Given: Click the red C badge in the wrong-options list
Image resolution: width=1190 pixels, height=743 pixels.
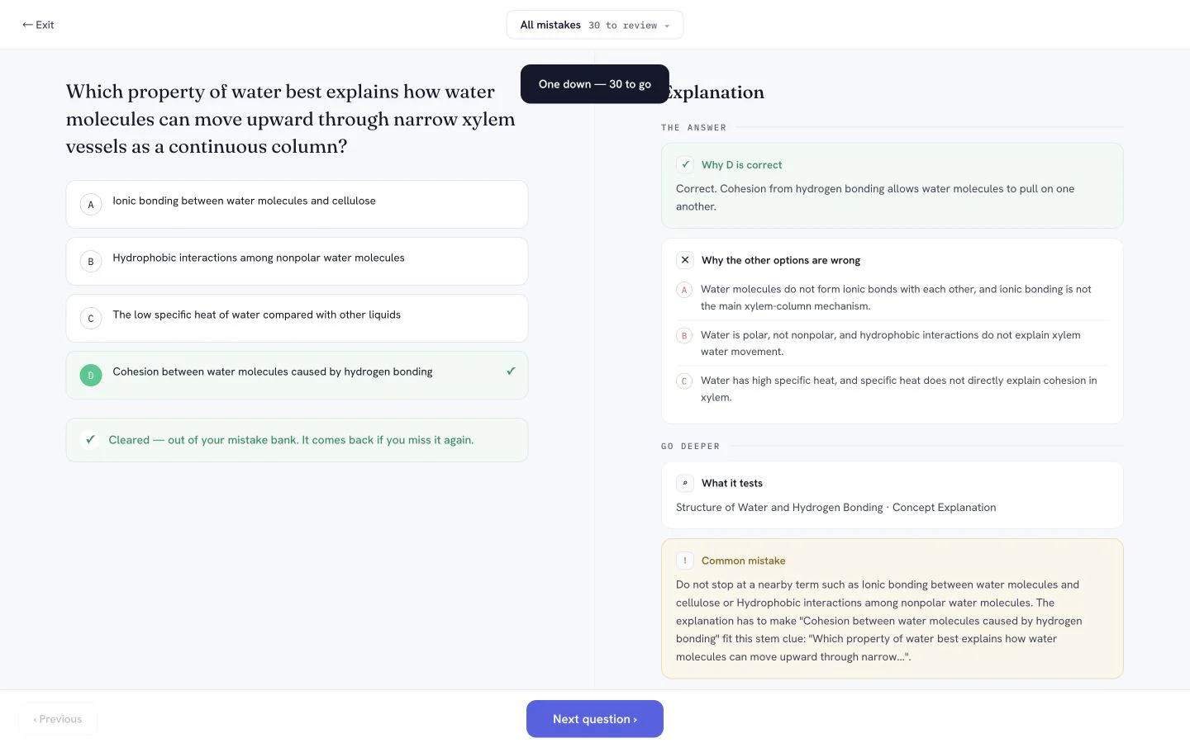Looking at the screenshot, I should [684, 381].
